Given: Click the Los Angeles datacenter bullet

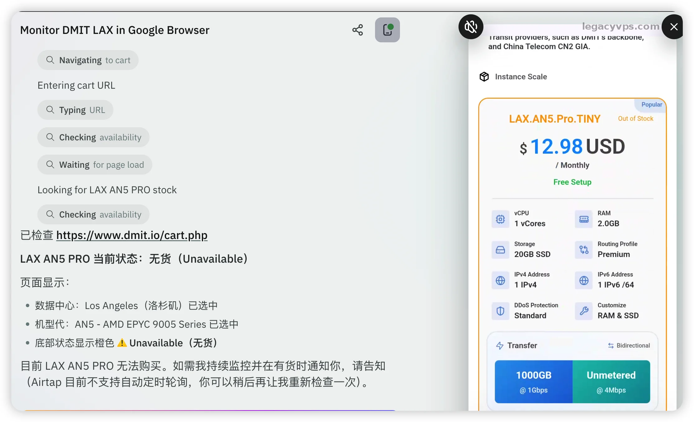Looking at the screenshot, I should (x=126, y=306).
